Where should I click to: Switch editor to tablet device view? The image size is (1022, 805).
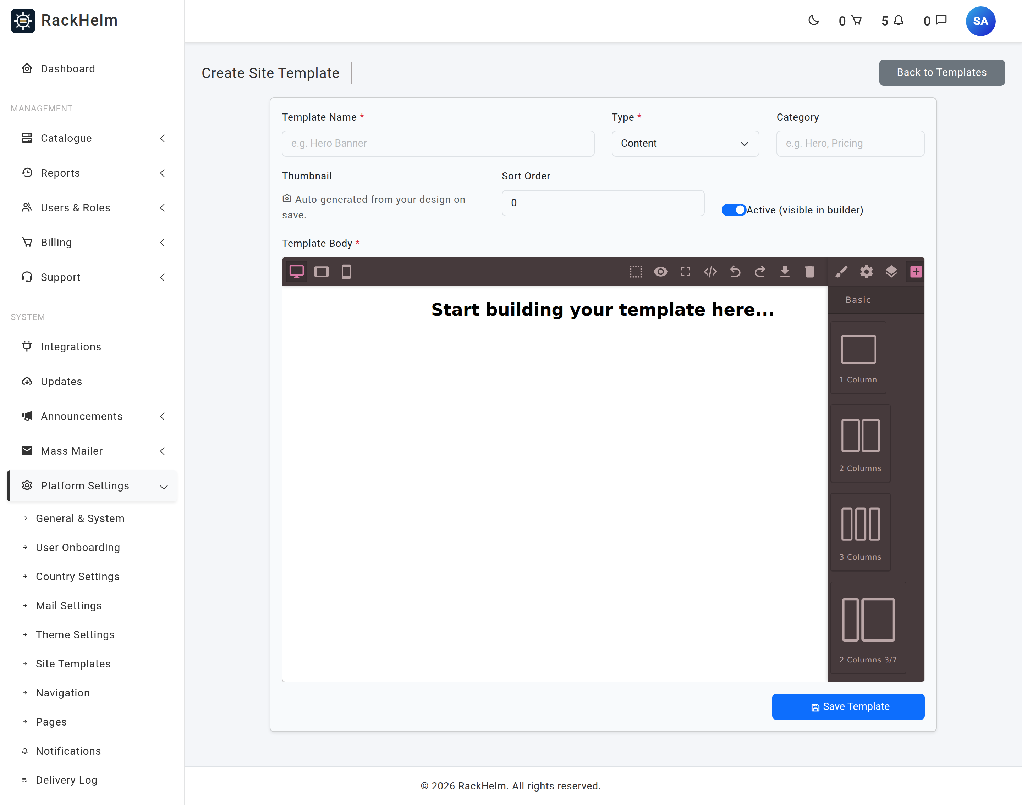point(322,272)
